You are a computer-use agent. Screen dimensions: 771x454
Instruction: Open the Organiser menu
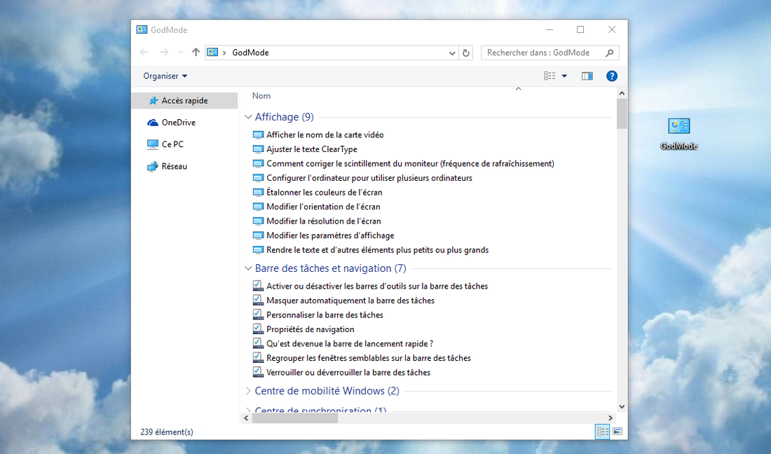165,76
